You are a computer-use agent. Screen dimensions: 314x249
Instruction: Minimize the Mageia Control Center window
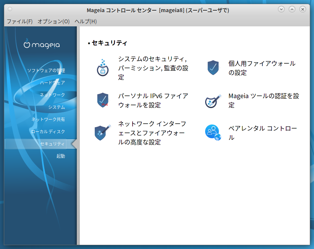click(x=282, y=9)
